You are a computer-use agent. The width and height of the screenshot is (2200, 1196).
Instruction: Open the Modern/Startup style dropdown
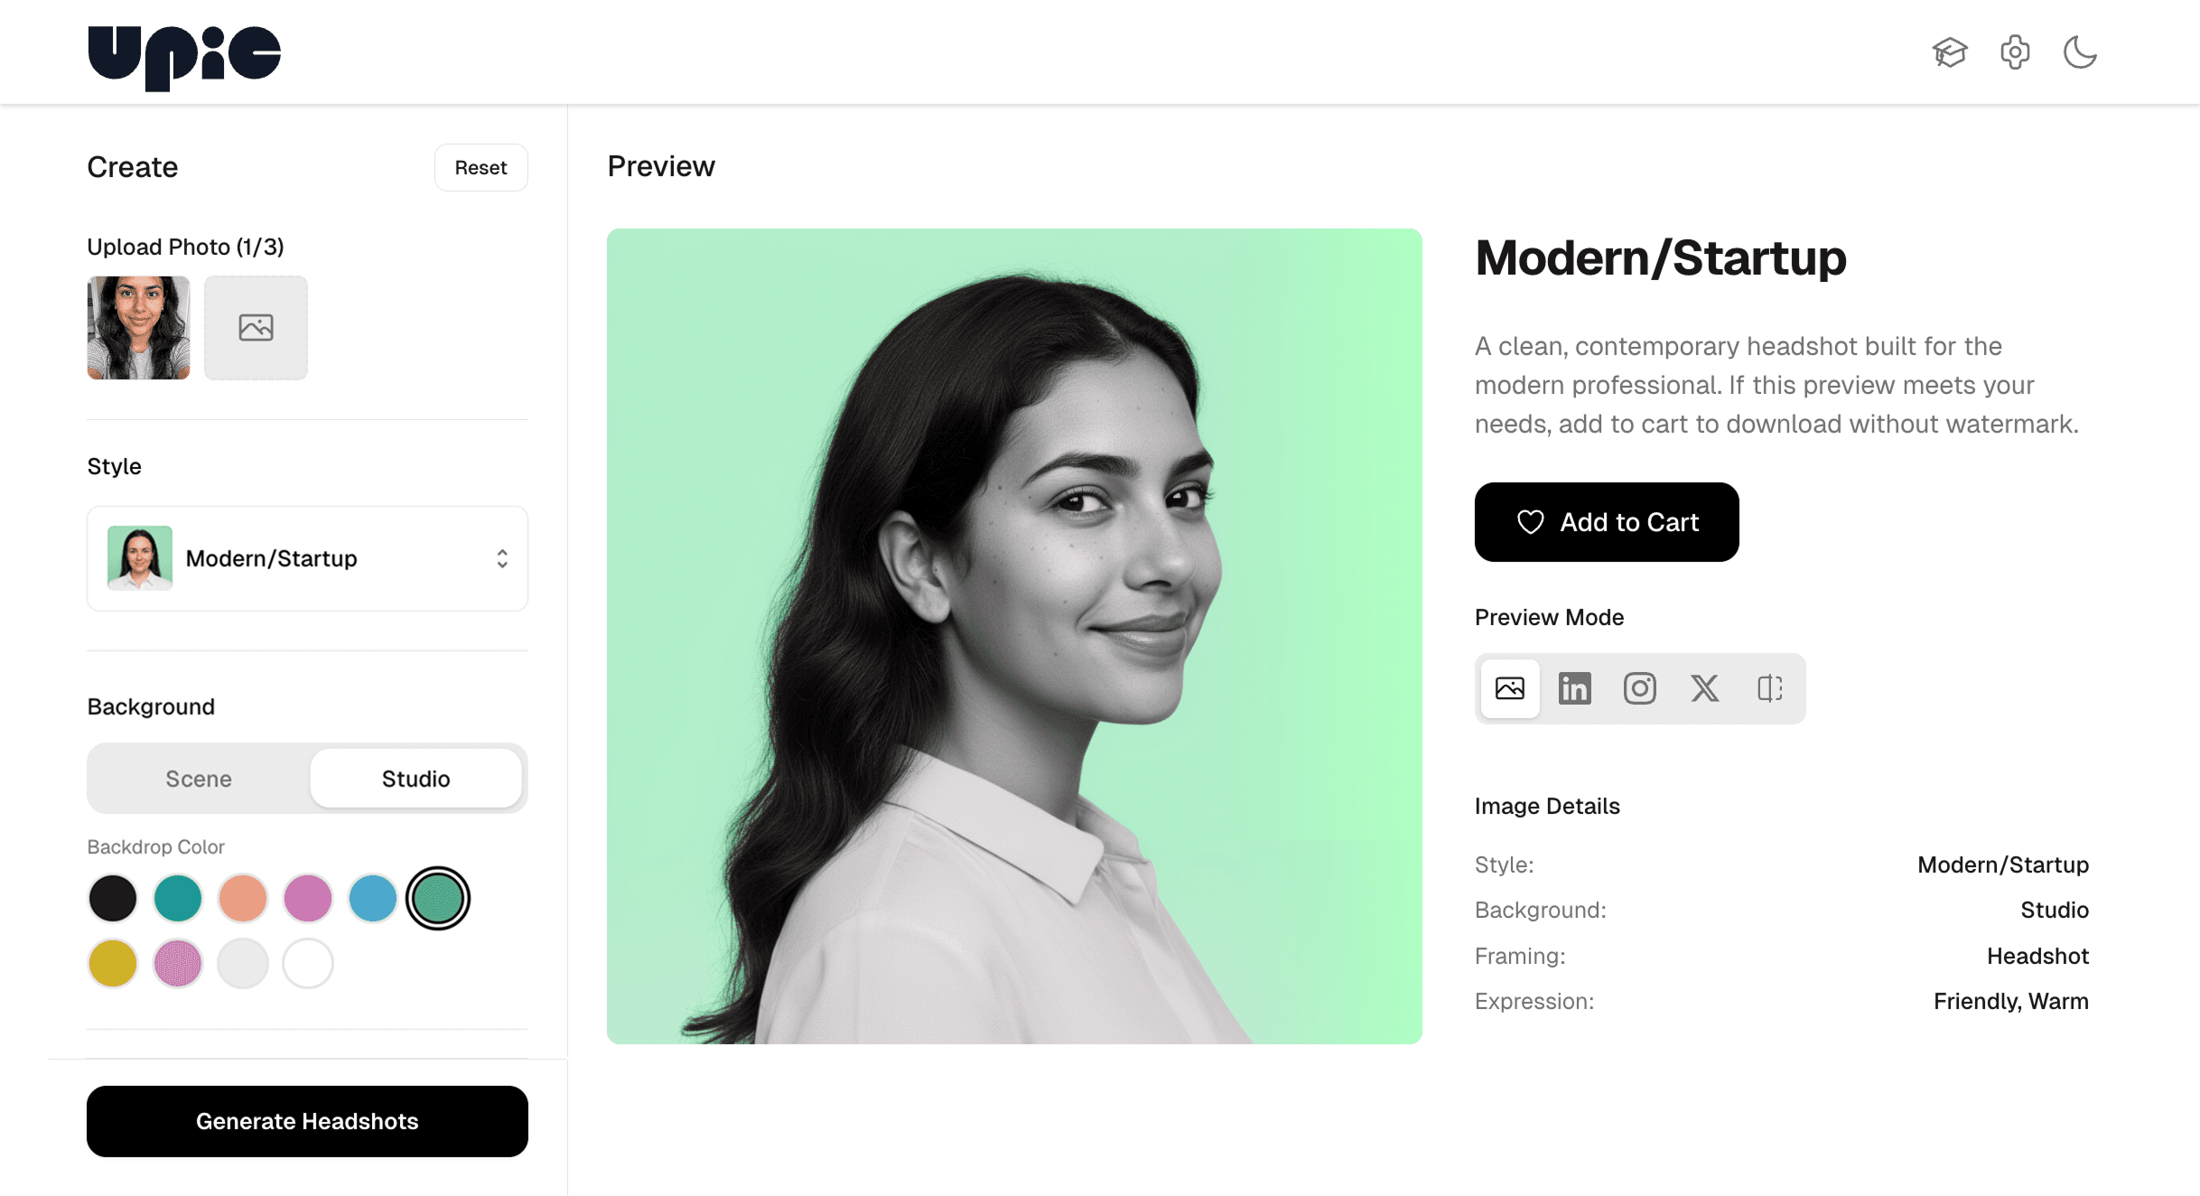coord(307,558)
